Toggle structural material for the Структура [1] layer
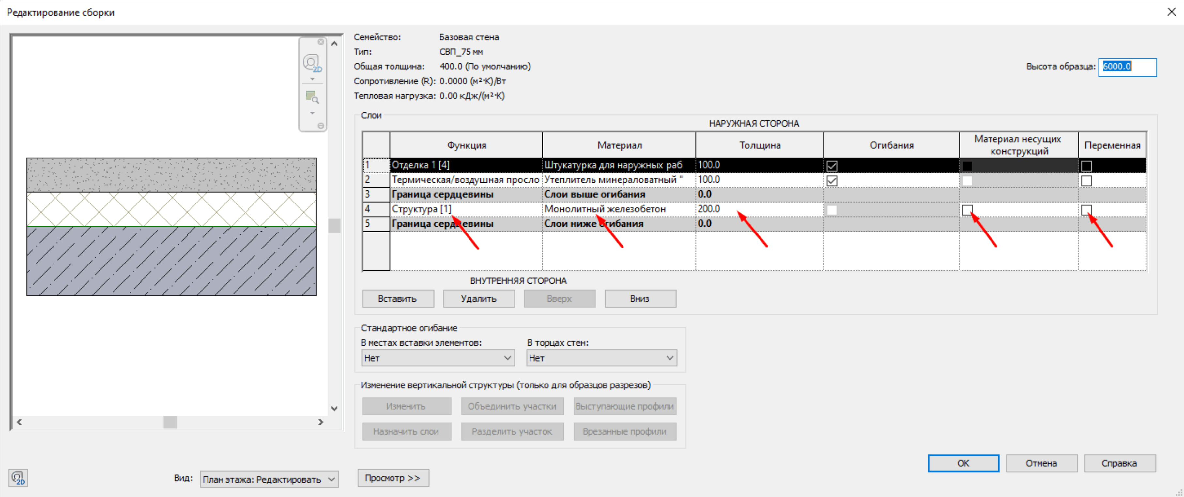Image resolution: width=1184 pixels, height=497 pixels. (967, 210)
